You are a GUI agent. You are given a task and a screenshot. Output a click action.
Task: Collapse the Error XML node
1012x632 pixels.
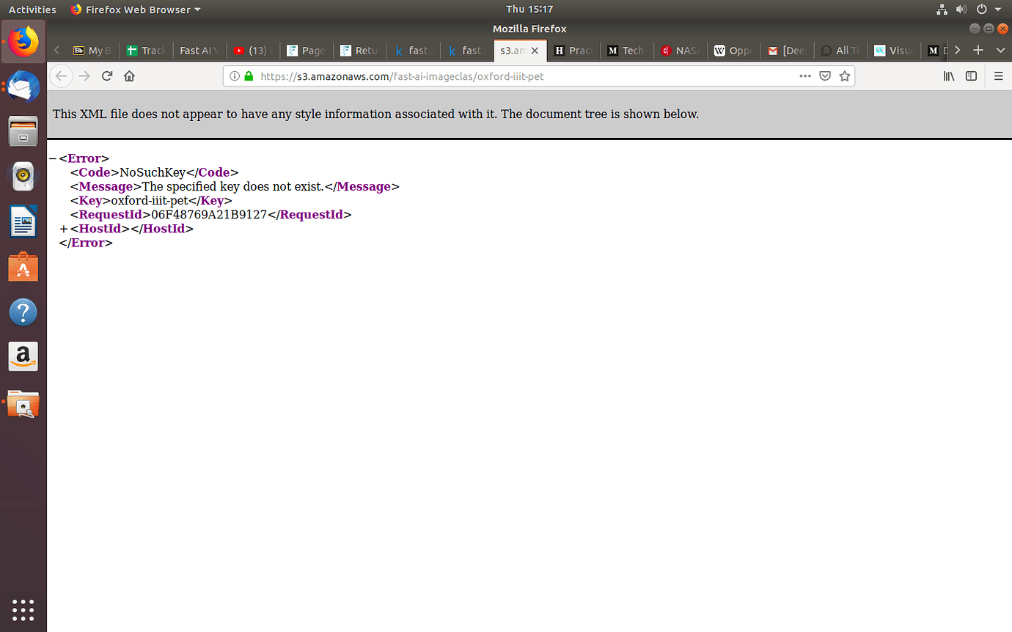53,158
